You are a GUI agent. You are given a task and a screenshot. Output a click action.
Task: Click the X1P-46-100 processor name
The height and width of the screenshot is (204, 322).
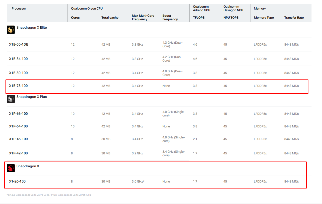(18, 139)
